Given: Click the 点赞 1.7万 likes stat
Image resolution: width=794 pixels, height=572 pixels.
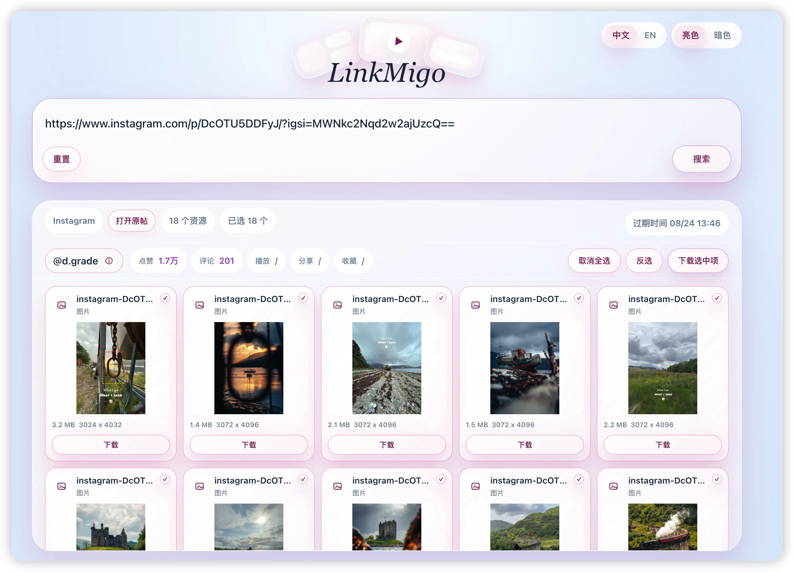Looking at the screenshot, I should click(x=158, y=261).
